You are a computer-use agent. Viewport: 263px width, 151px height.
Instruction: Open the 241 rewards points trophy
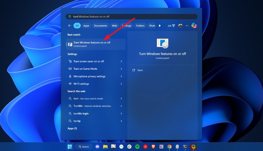171,26
